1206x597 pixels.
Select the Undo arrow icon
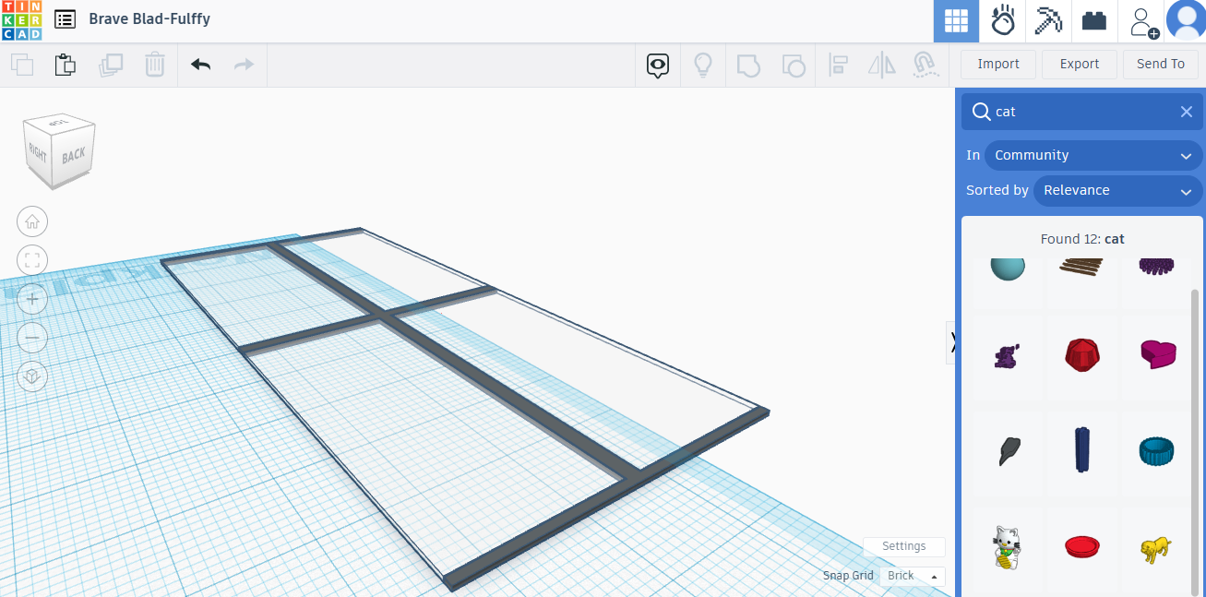tap(200, 65)
